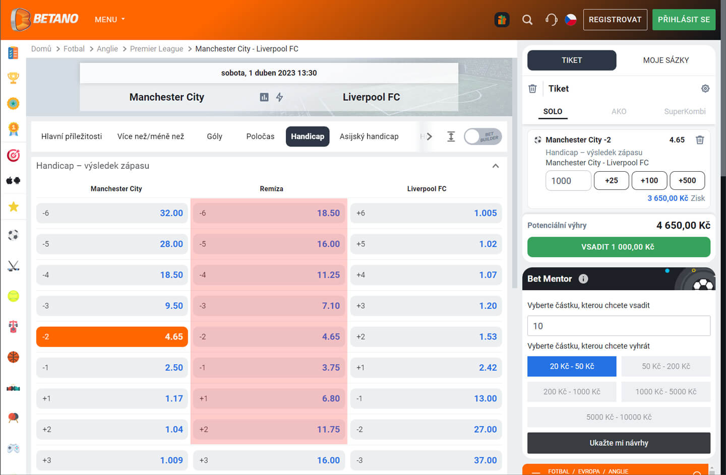
Task: Open Hlavní příležitosti tab
Action: coord(72,137)
